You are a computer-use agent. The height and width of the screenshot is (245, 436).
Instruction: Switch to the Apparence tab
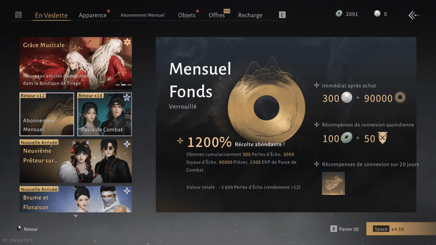coord(92,15)
